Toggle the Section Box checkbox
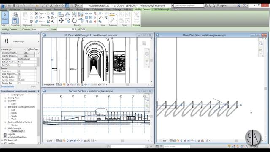Screen dimensions: 270x152 19,83
